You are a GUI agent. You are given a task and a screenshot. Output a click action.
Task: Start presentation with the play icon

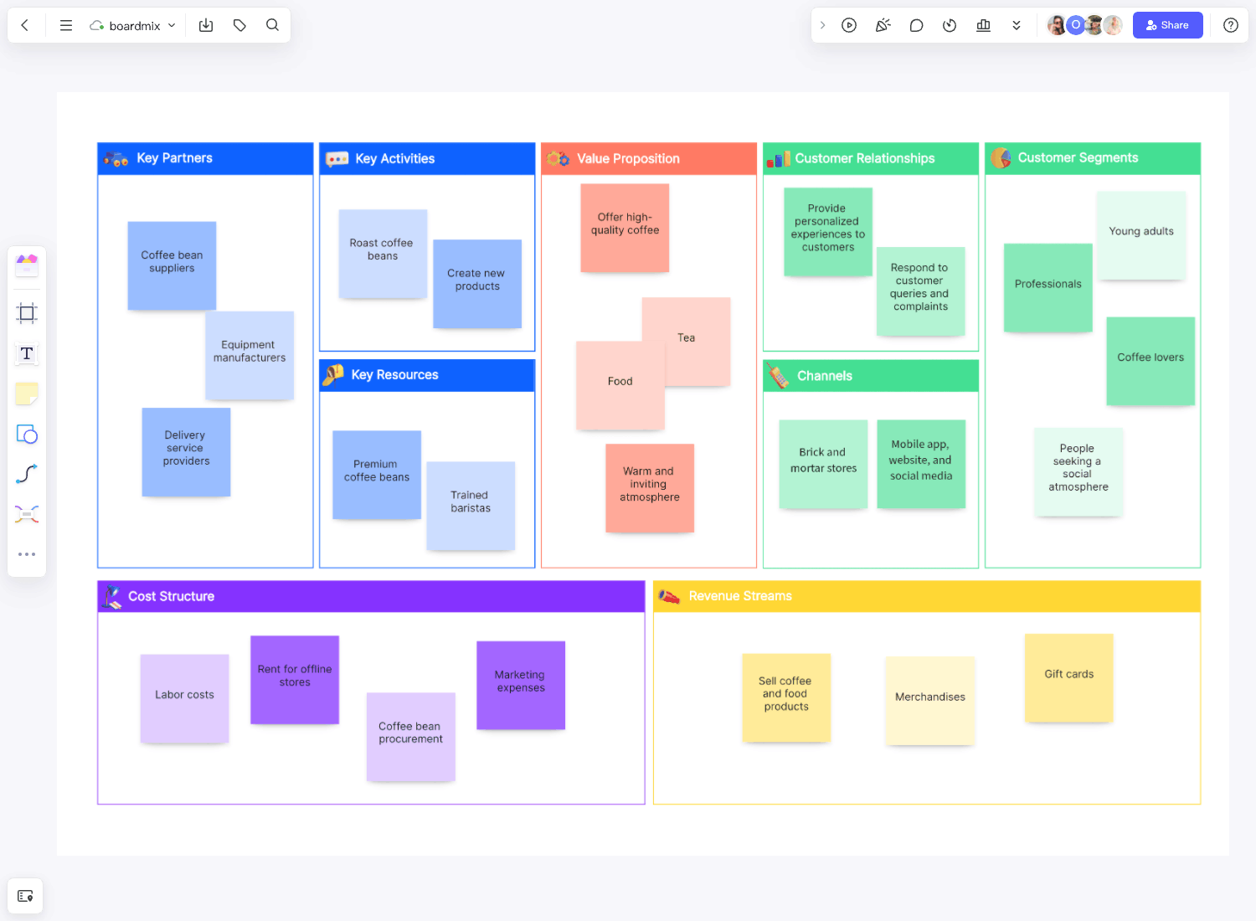pyautogui.click(x=849, y=25)
